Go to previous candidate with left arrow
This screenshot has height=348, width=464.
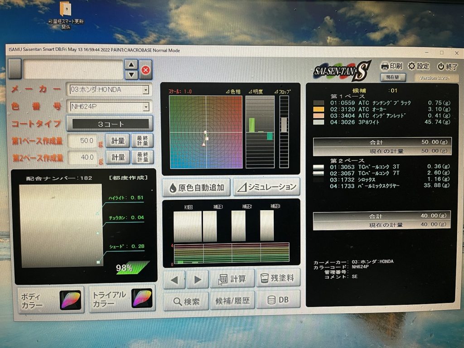click(174, 280)
